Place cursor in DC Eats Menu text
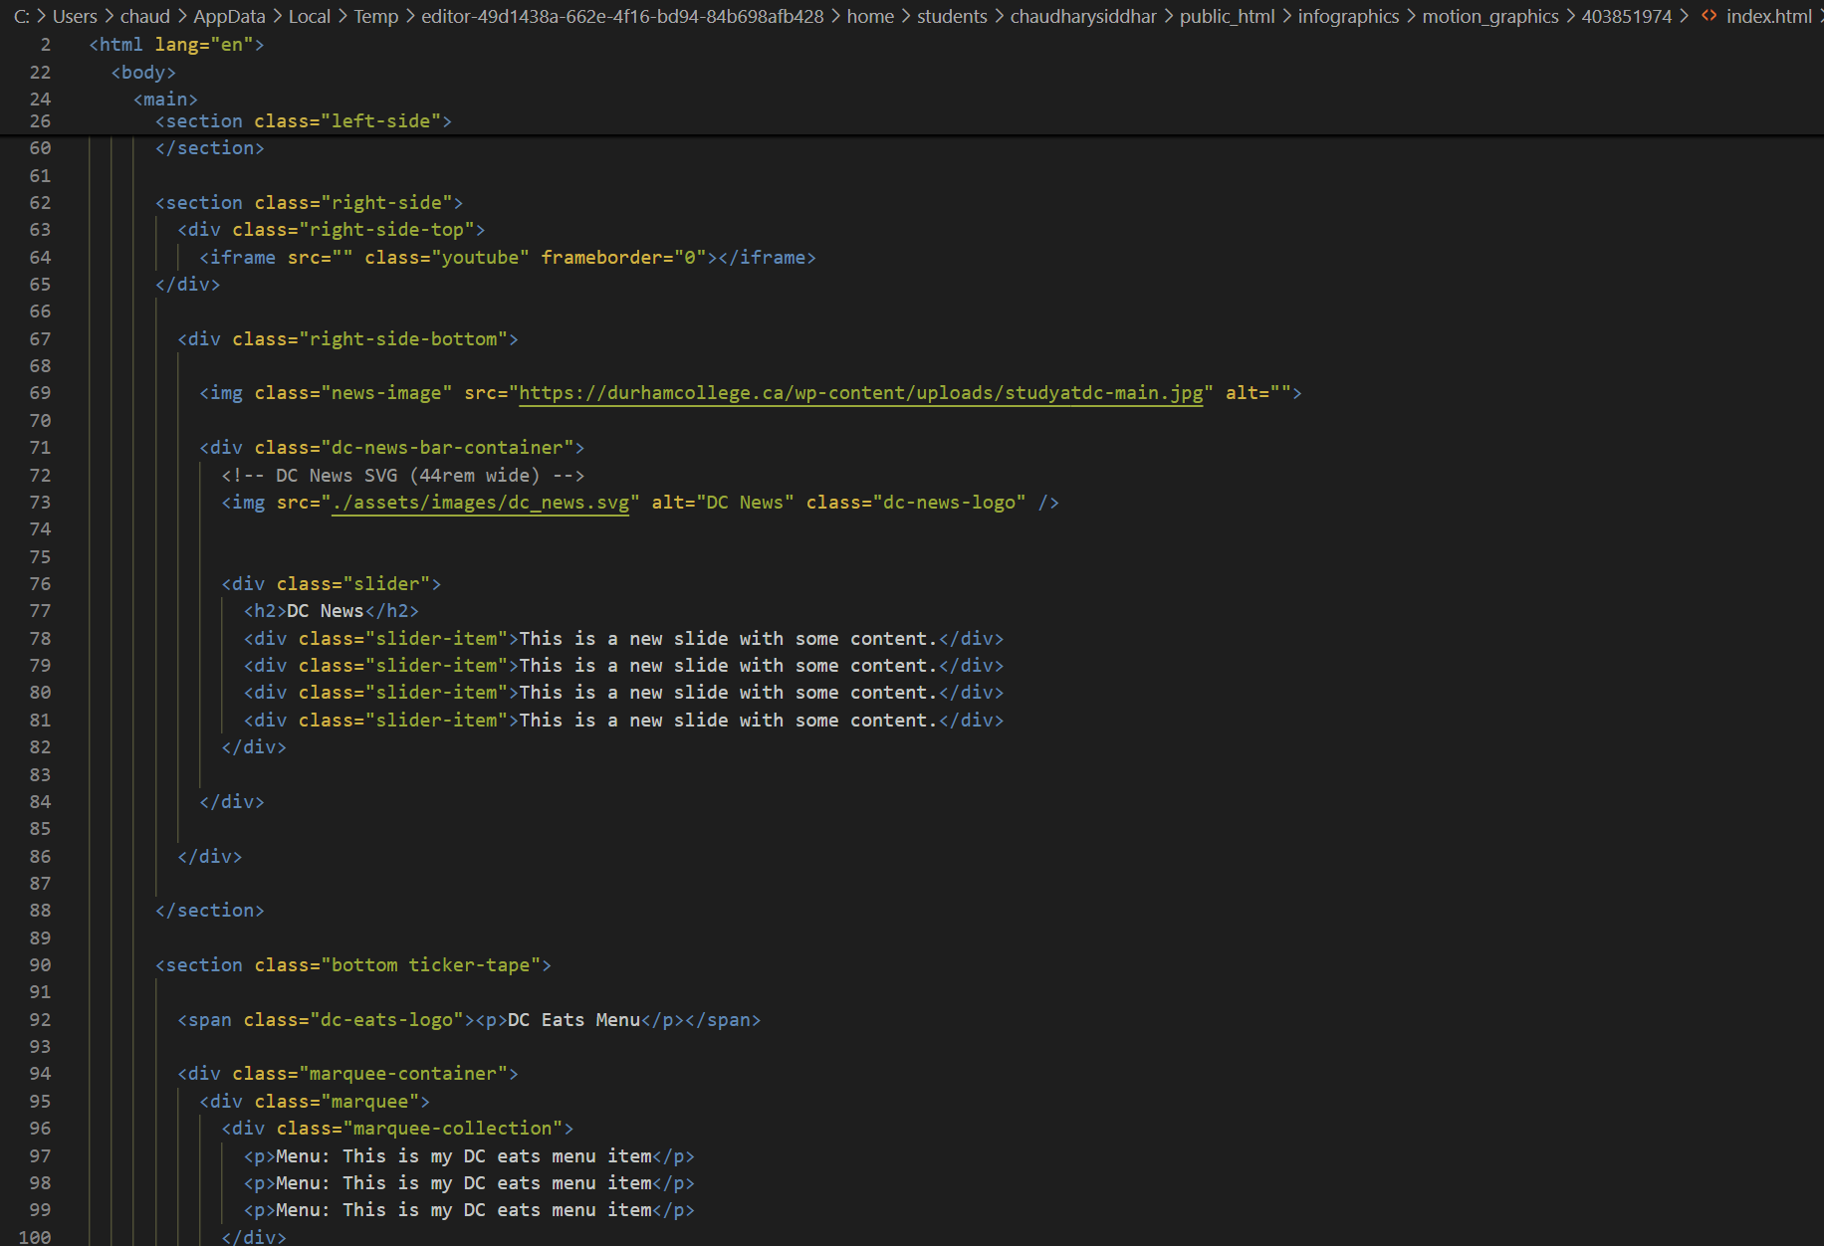 573,1020
